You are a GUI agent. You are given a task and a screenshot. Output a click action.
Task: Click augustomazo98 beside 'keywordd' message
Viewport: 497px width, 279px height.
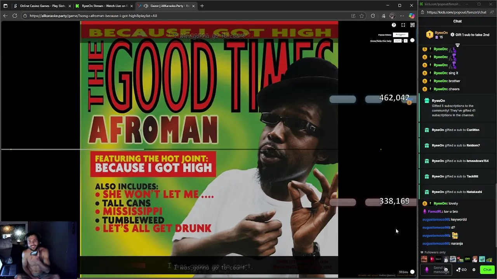click(x=436, y=219)
